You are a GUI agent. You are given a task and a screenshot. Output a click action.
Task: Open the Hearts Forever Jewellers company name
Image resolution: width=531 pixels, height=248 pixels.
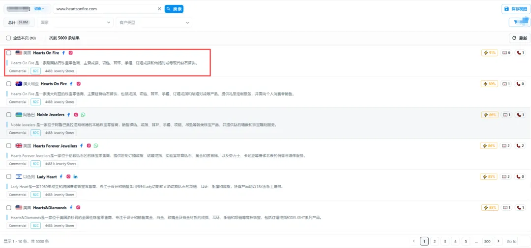55,146
